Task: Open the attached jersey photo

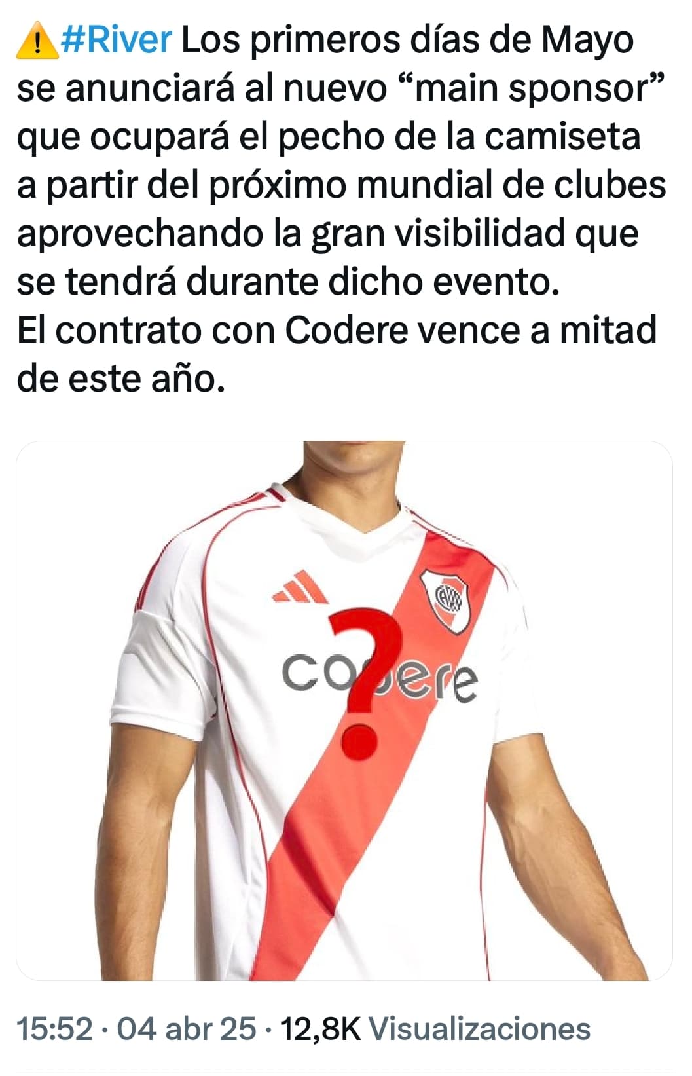Action: (x=344, y=711)
